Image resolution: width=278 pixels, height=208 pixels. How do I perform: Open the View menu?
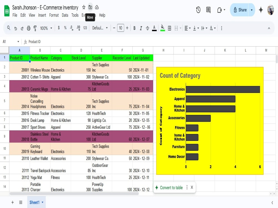pyautogui.click(x=32, y=15)
